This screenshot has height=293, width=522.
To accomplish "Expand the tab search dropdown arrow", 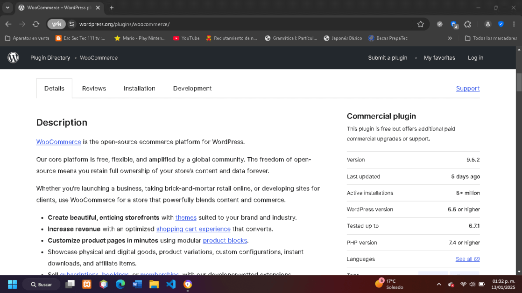I will pyautogui.click(x=7, y=8).
